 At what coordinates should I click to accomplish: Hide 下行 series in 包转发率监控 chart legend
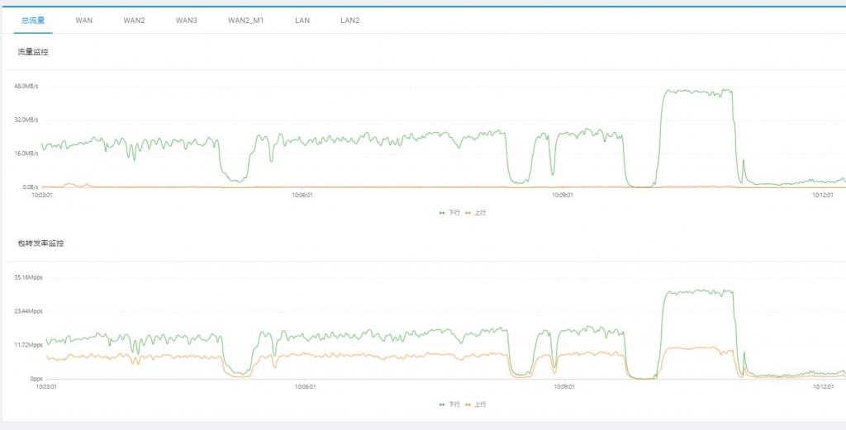(451, 404)
